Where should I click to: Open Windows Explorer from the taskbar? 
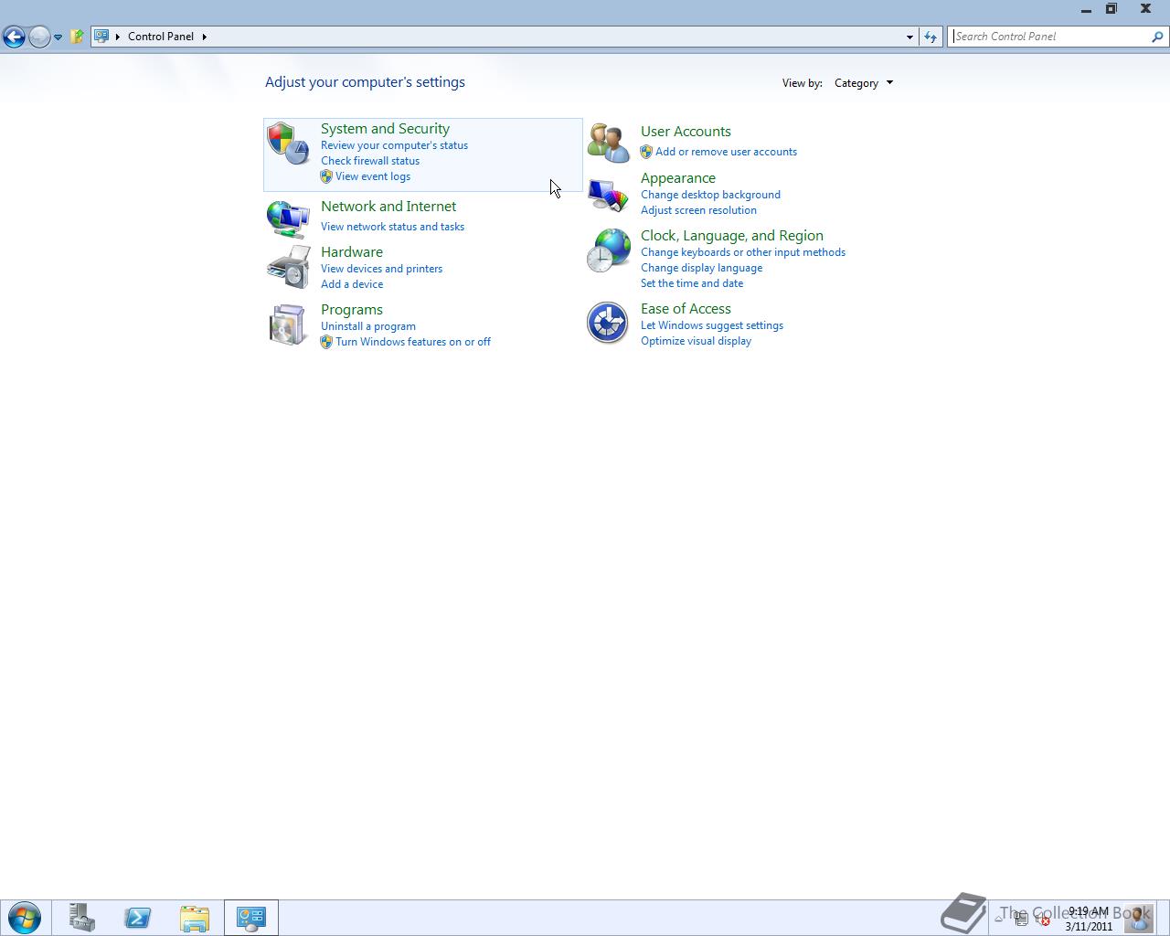point(195,918)
